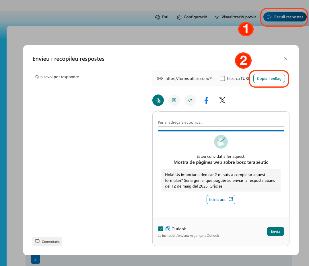
Task: Check the Escurça l'URL checkbox
Action: pyautogui.click(x=222, y=78)
